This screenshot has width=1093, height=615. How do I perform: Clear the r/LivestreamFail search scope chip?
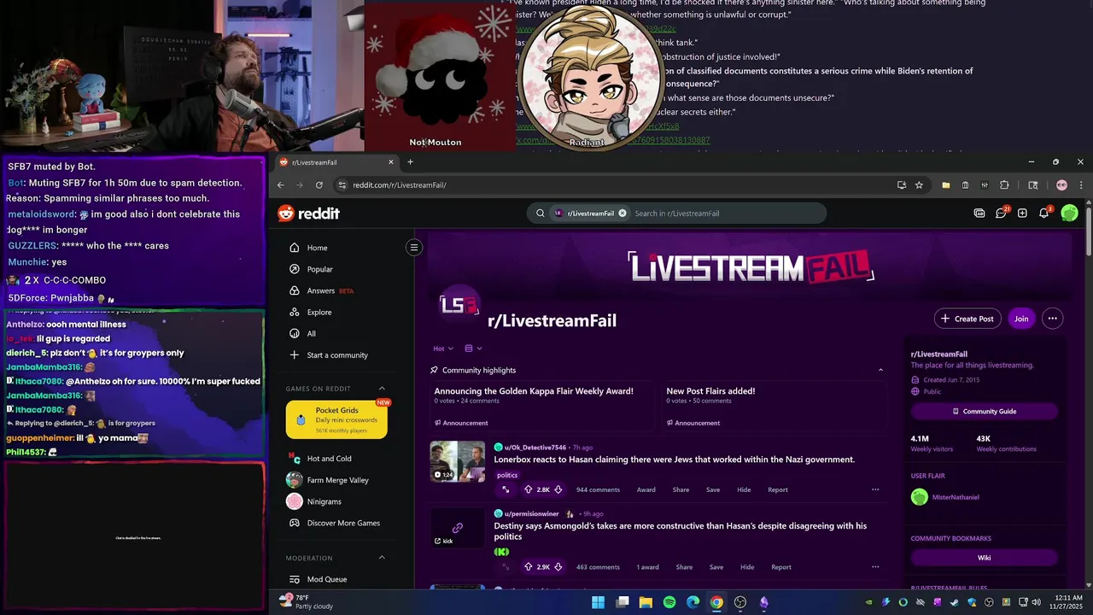point(622,213)
